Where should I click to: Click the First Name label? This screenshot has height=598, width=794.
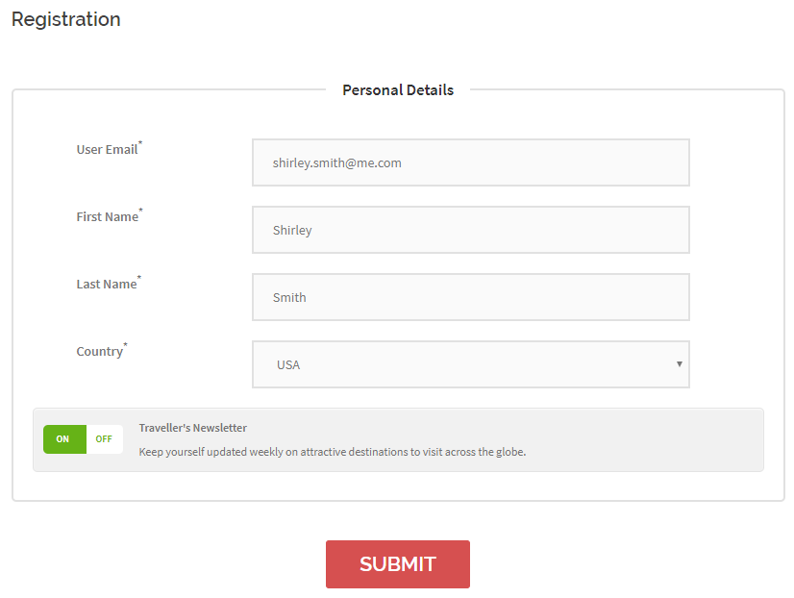click(107, 217)
